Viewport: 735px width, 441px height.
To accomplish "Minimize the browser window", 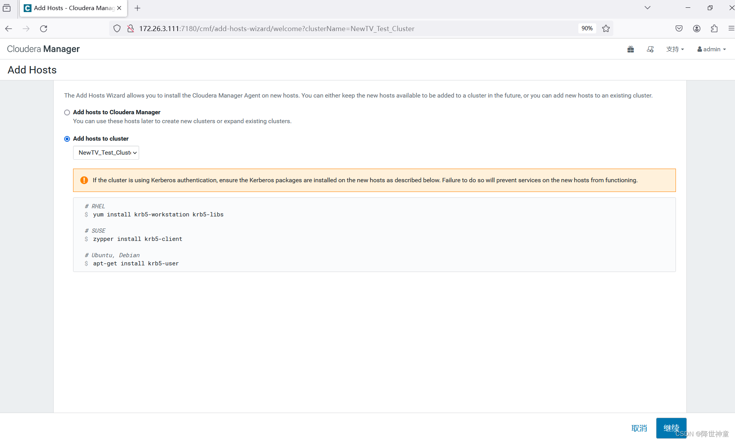I will click(x=688, y=8).
